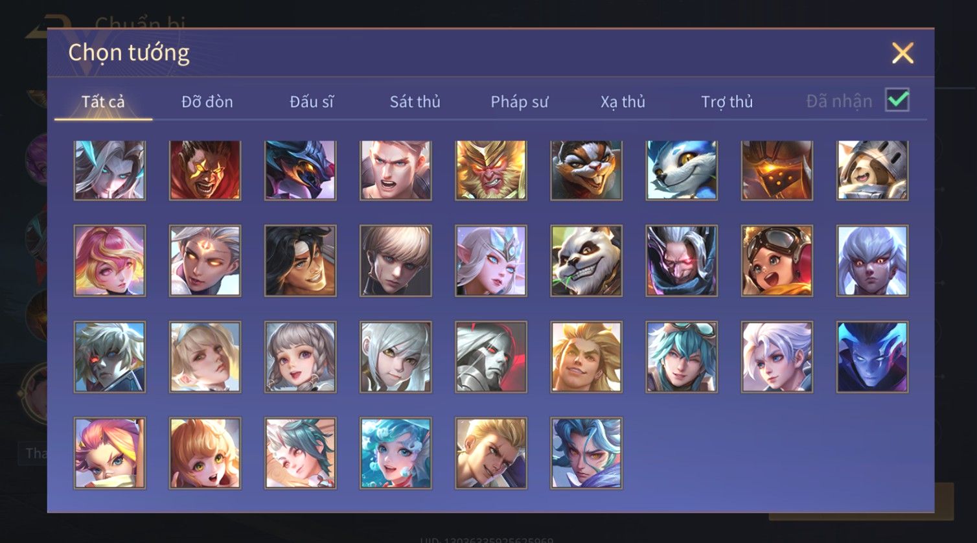This screenshot has width=977, height=543.
Task: Pick the blue fox hero portrait
Action: click(x=682, y=170)
